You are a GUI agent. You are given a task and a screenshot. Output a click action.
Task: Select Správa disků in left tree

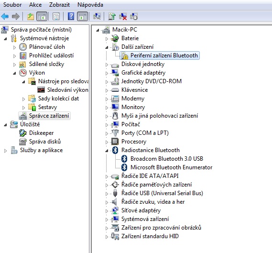[45, 142]
